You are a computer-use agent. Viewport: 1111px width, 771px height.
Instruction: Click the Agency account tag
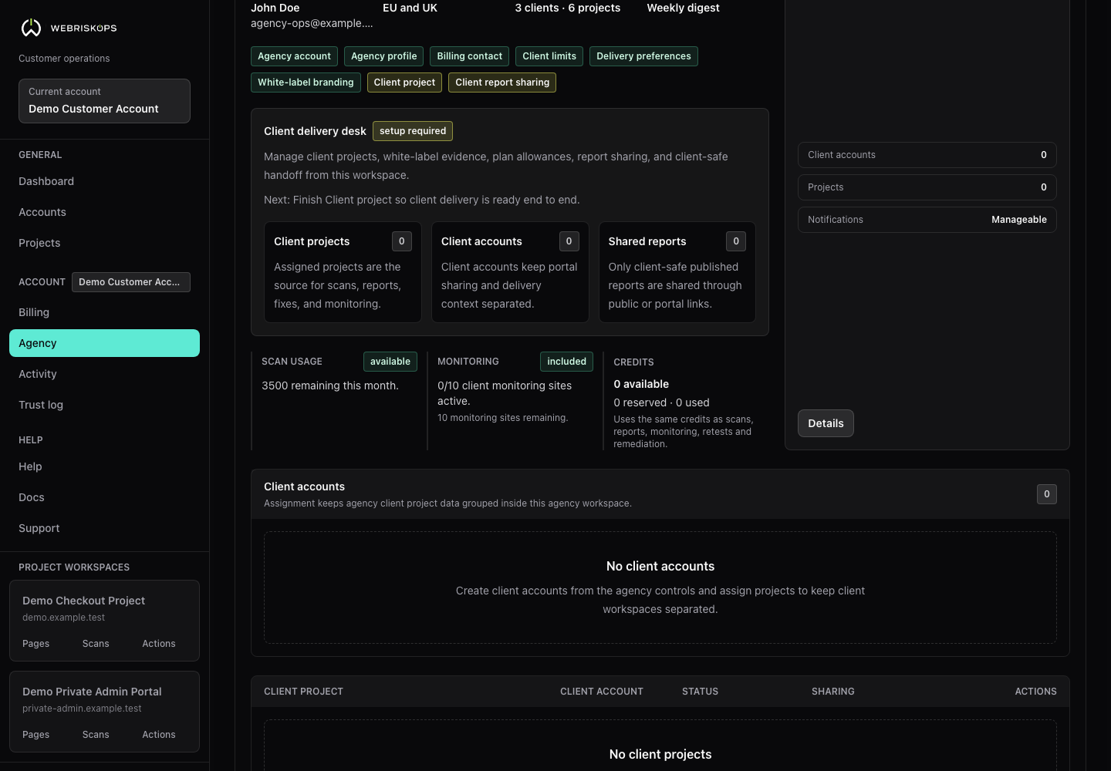pyautogui.click(x=294, y=56)
